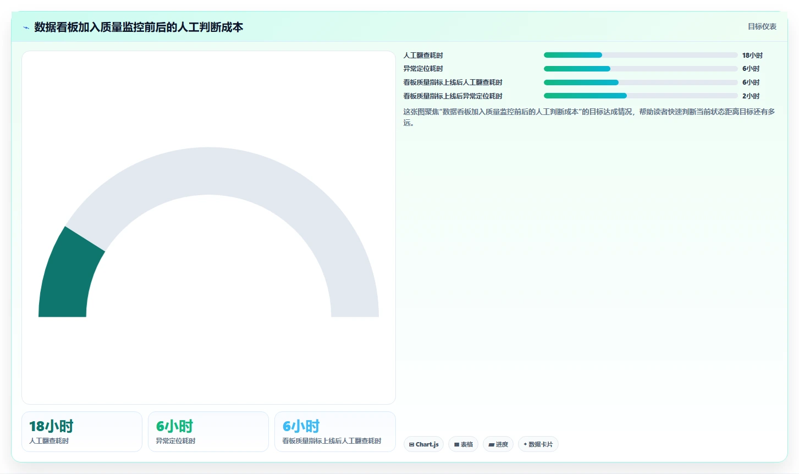Click the 人工翻查耗时 label in progress list
The width and height of the screenshot is (799, 474).
(x=423, y=56)
